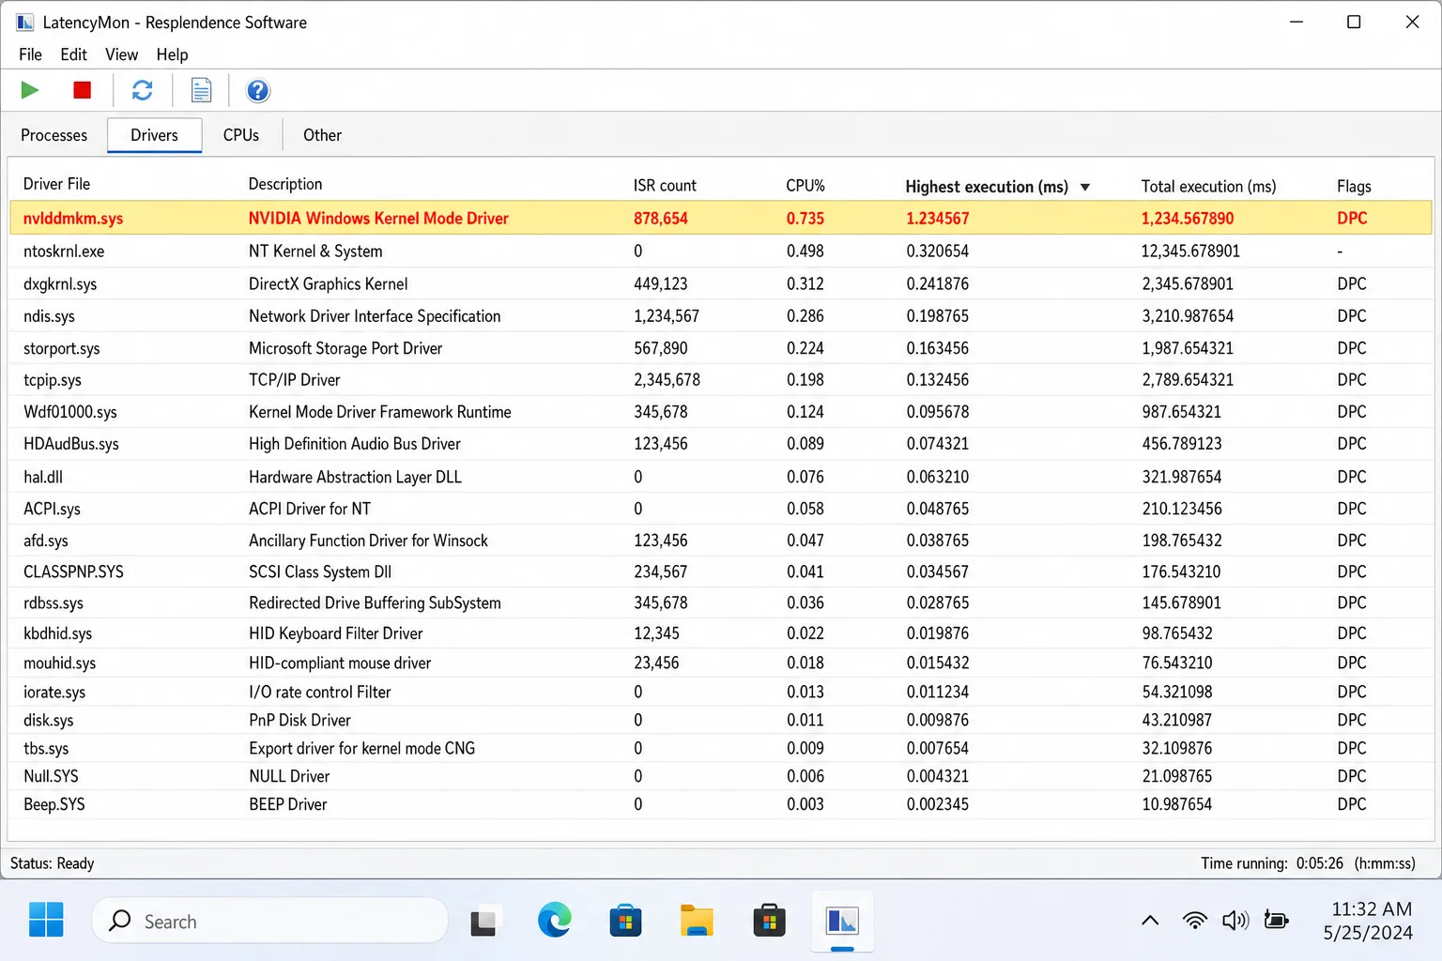Select the Beep.SYS row
Image resolution: width=1442 pixels, height=961 pixels.
pos(720,803)
